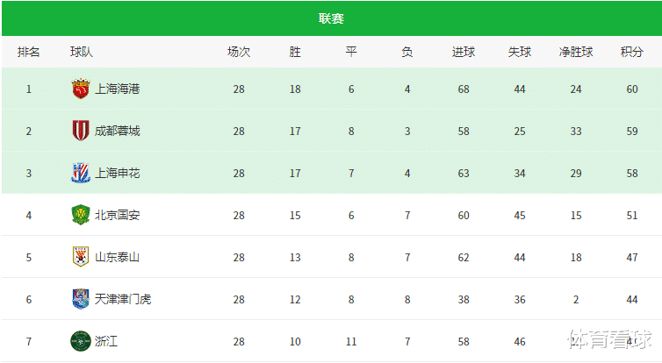Screen dimensions: 662x363
Task: Click the Shanghai Shenhua (上海申花) team logo
Action: 81,173
